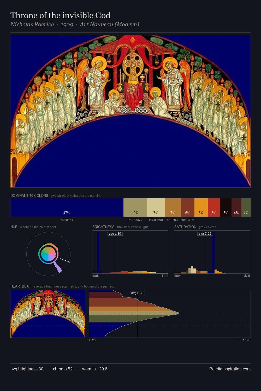Click the BRIGHTNESS section heading

(x=103, y=227)
